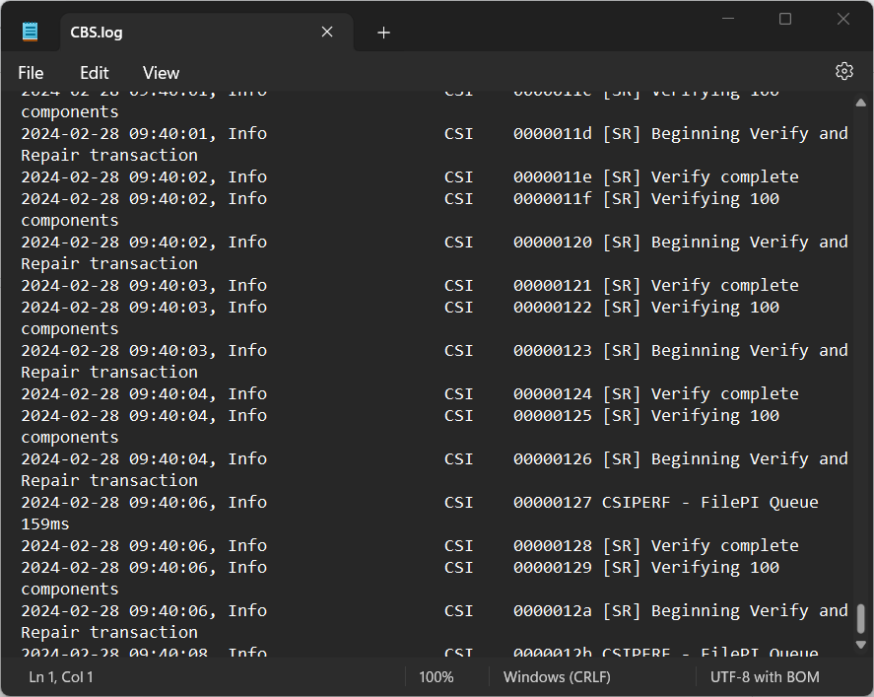874x697 pixels.
Task: Select the CBS.log tab
Action: click(x=177, y=33)
